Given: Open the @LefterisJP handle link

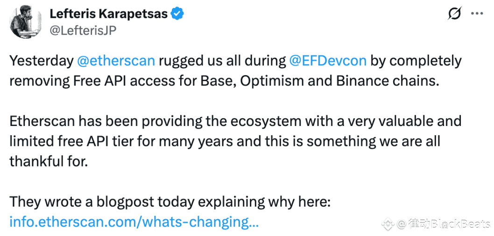Looking at the screenshot, I should point(83,30).
